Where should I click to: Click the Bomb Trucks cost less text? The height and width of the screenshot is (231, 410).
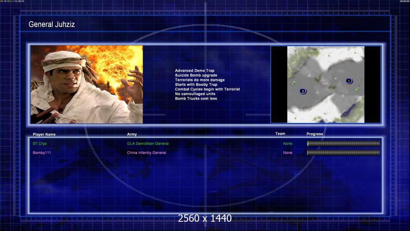pyautogui.click(x=196, y=99)
